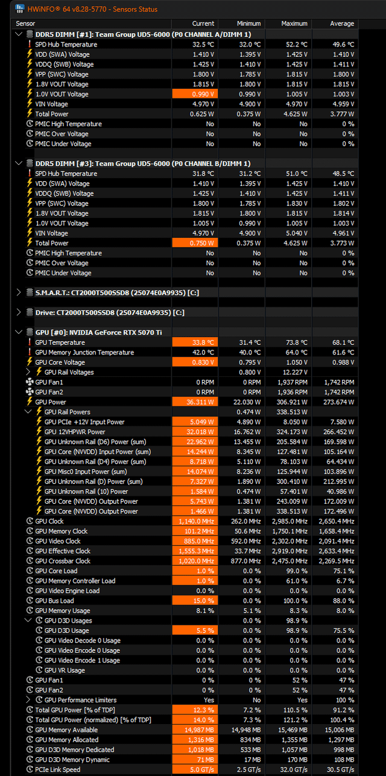Click the HWiNFO Sensors Status title bar
This screenshot has height=776, width=386.
click(199, 9)
